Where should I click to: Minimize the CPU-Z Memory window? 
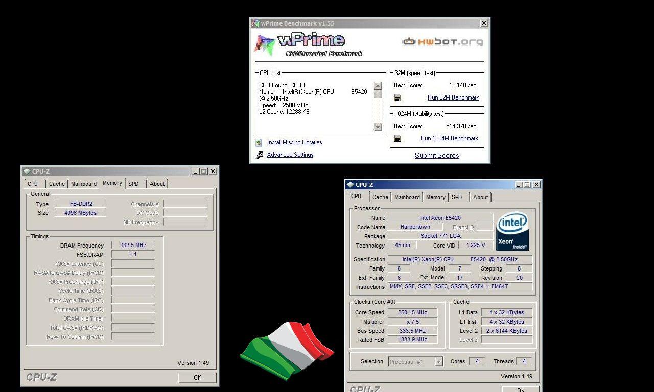(195, 171)
